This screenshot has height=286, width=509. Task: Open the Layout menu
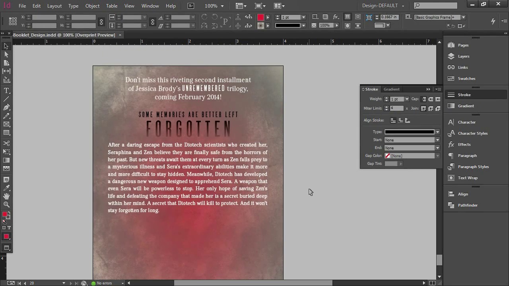(54, 6)
